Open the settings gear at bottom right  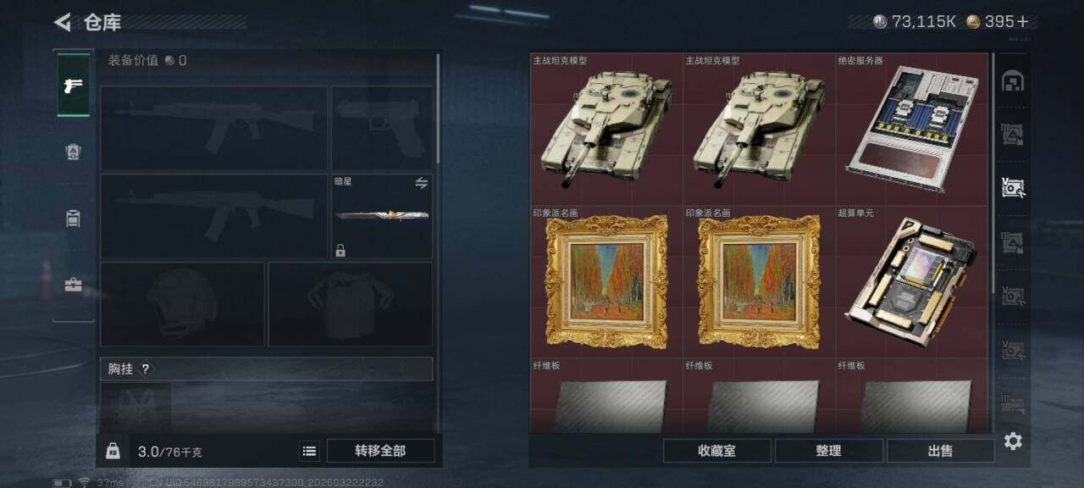tap(1013, 441)
